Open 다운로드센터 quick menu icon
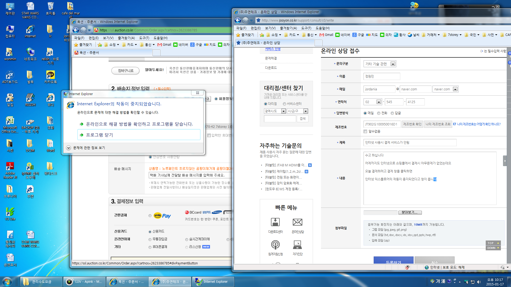Image resolution: width=511 pixels, height=287 pixels. click(x=275, y=225)
